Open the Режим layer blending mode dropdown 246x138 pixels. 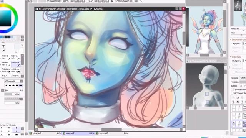click(243, 78)
